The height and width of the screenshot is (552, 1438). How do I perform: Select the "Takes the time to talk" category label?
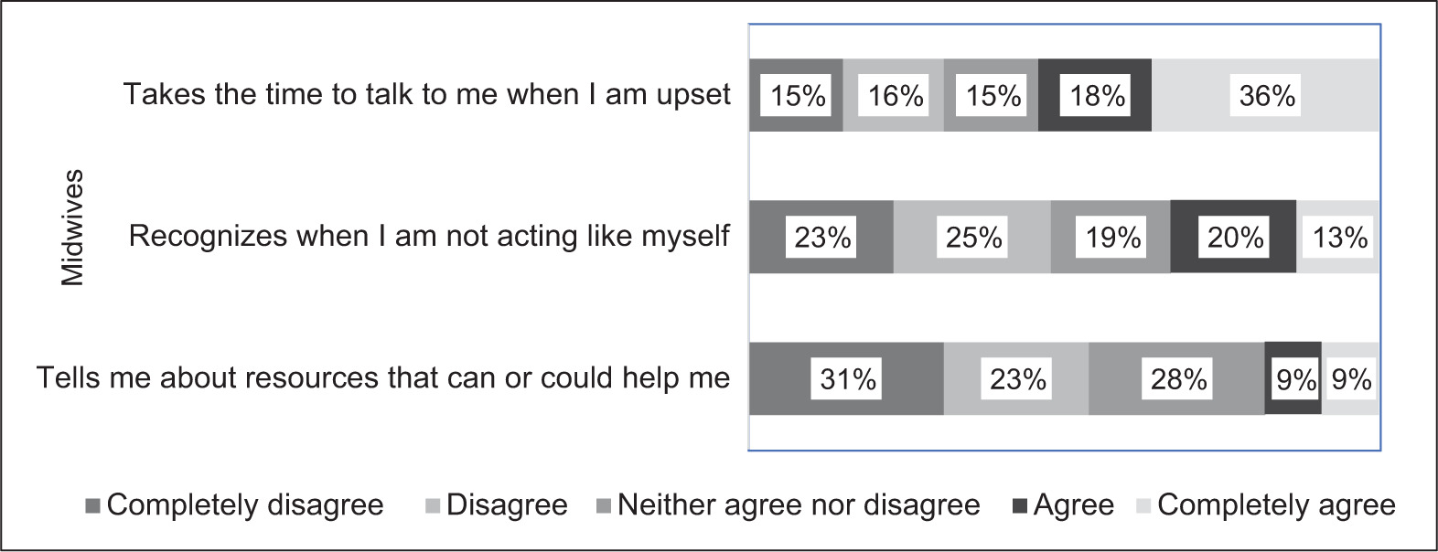point(427,94)
